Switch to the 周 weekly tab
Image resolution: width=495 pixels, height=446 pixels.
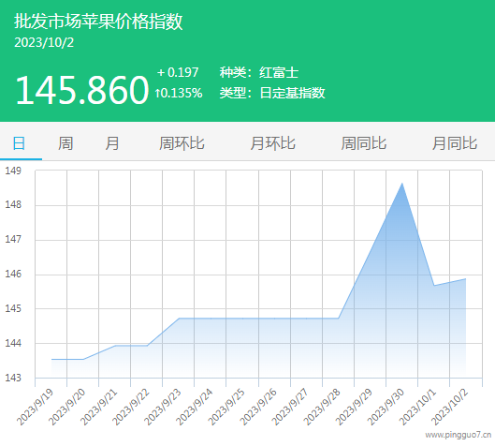coord(66,143)
